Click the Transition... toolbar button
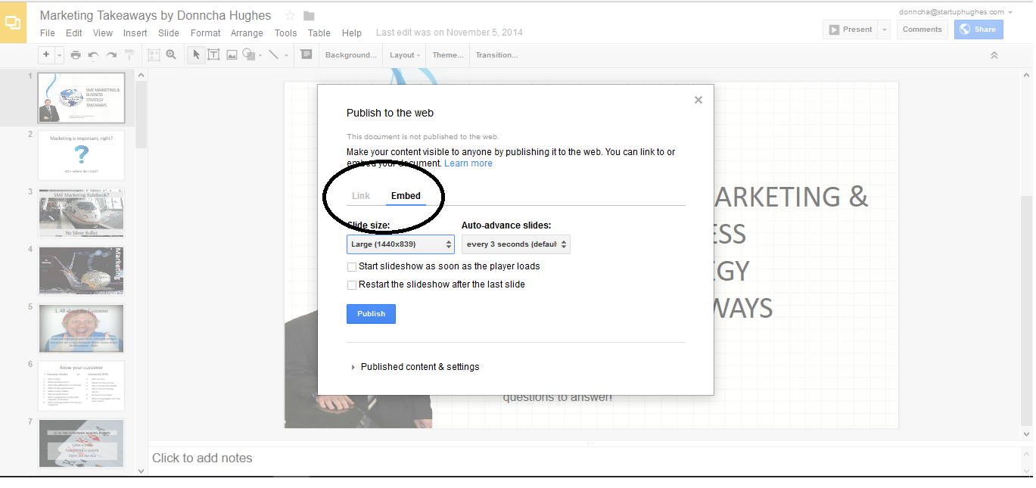The height and width of the screenshot is (488, 1036). (x=496, y=55)
